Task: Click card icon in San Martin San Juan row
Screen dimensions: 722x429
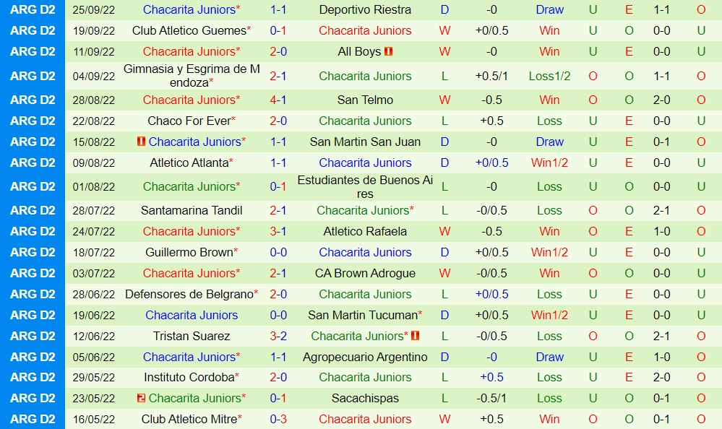Action: click(x=141, y=142)
